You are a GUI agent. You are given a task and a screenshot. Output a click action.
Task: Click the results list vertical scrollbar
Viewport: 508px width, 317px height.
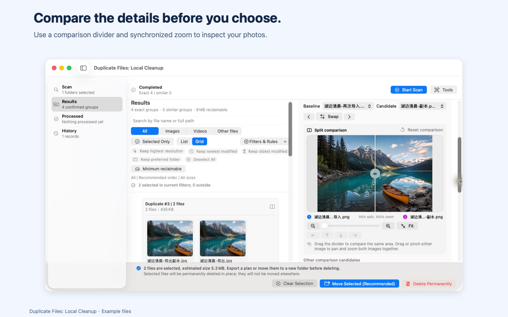(290, 129)
